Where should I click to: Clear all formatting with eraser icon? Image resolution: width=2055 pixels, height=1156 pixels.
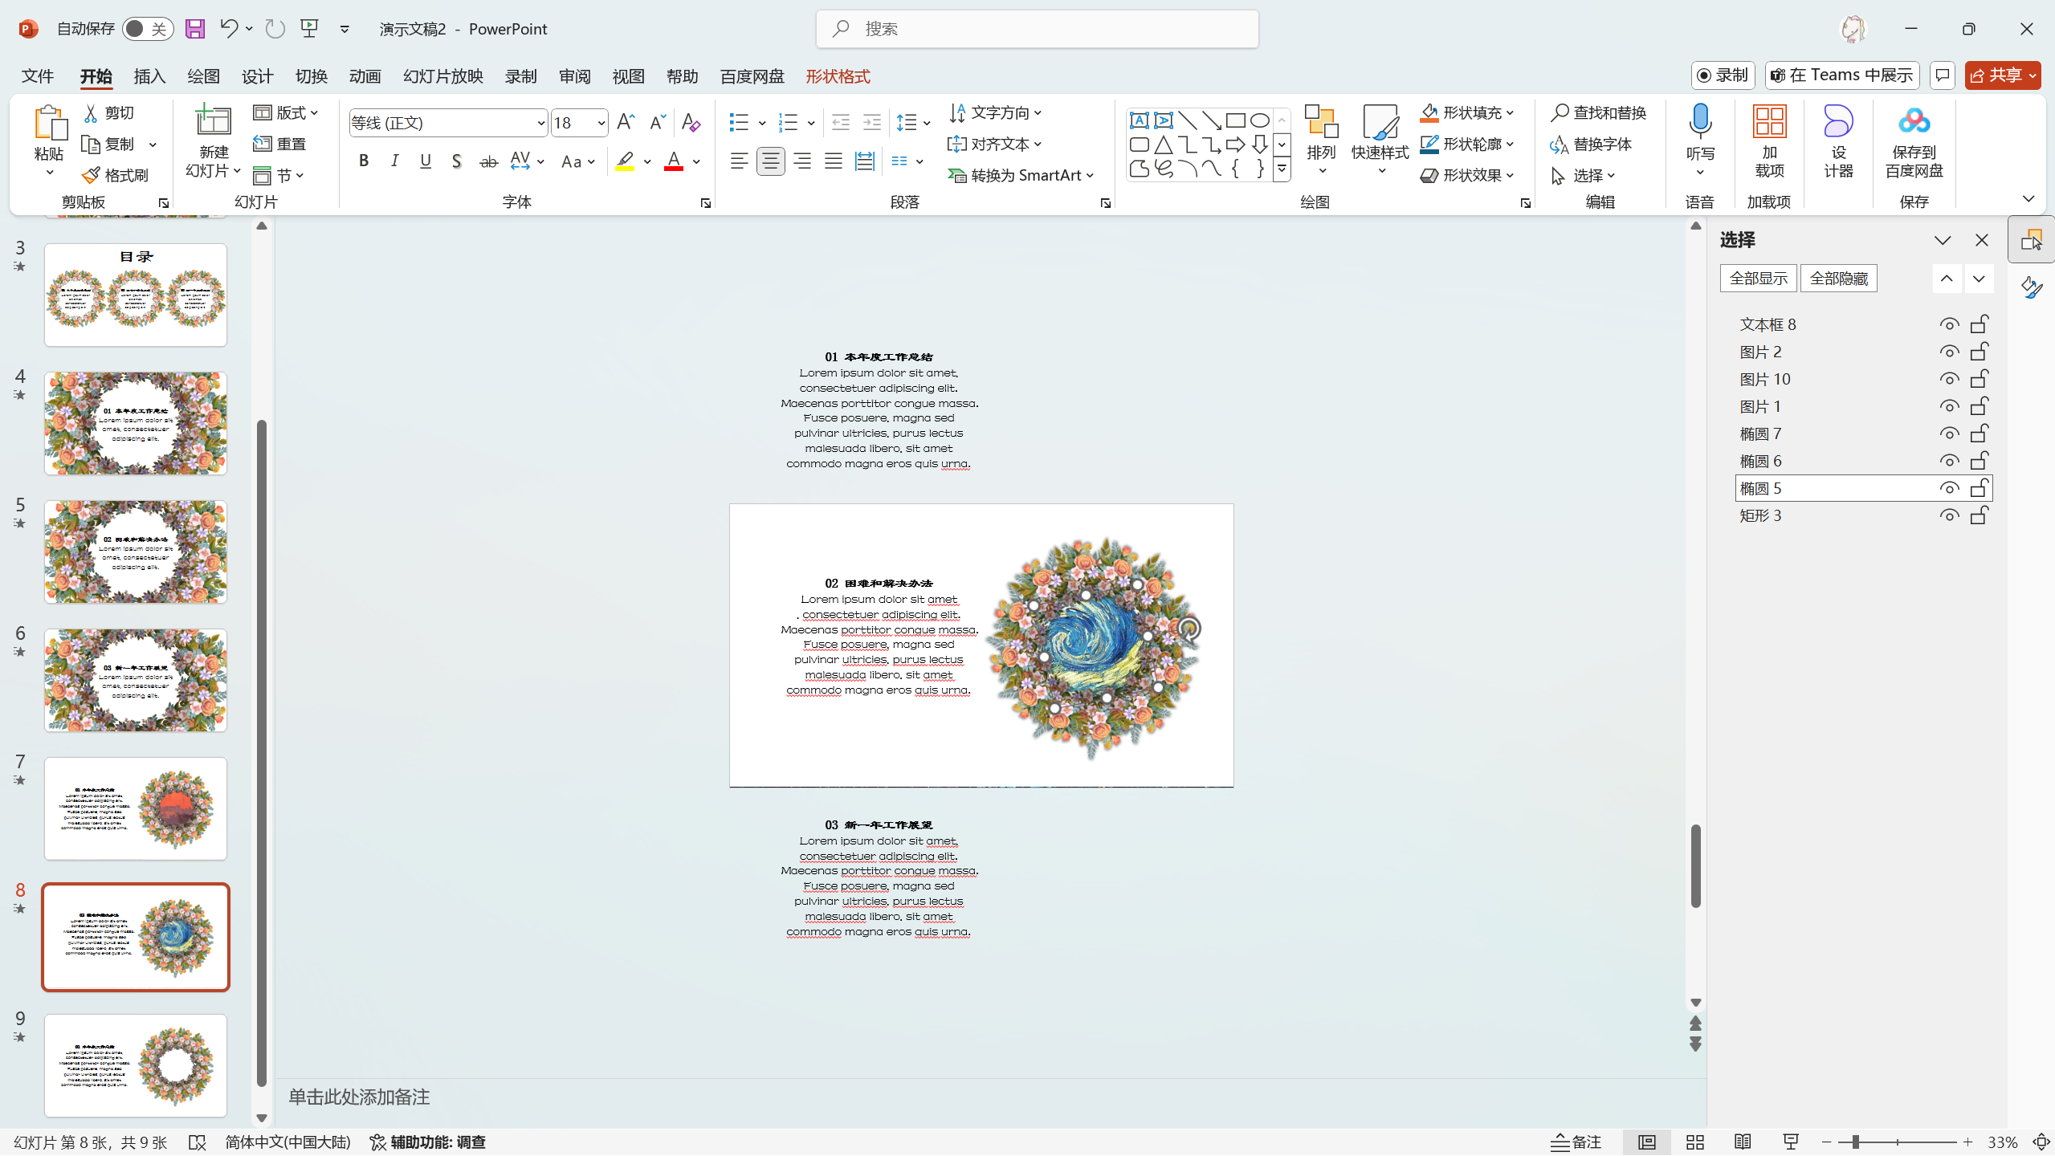click(691, 122)
